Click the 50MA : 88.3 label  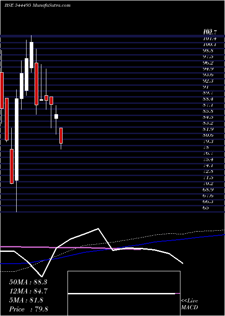click(x=28, y=282)
